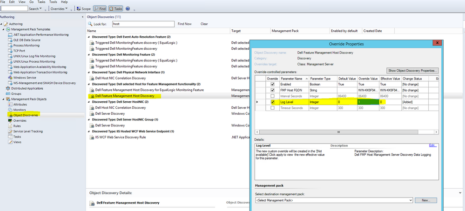
Task: Click the Look for text field
Action: [x=143, y=24]
